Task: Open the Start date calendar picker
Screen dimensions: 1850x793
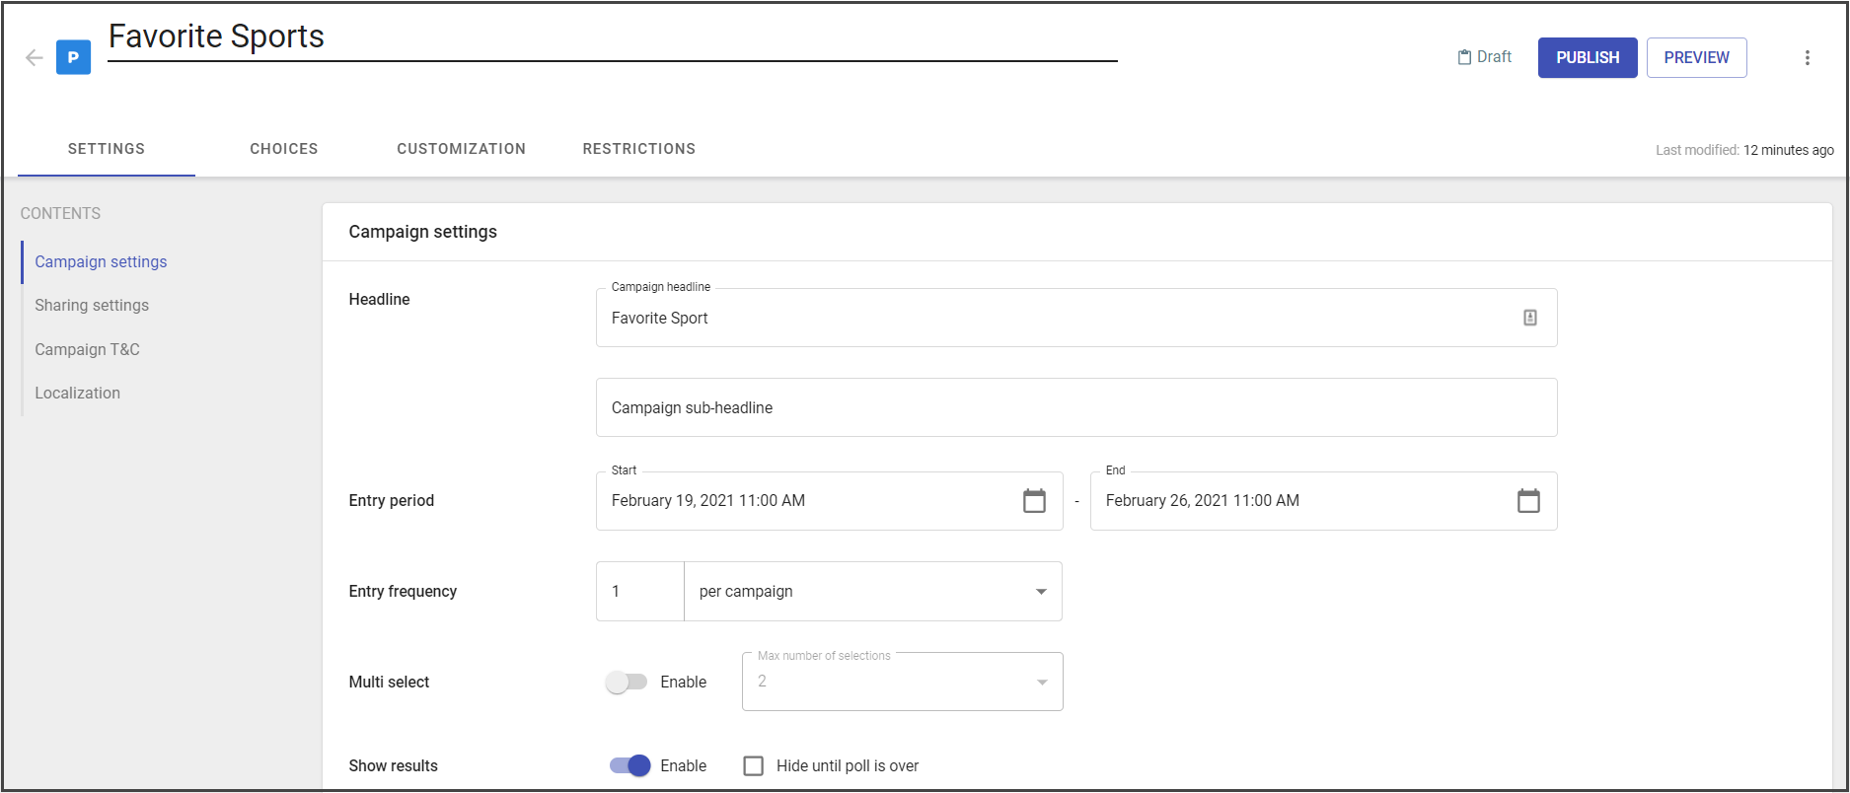Action: tap(1034, 501)
